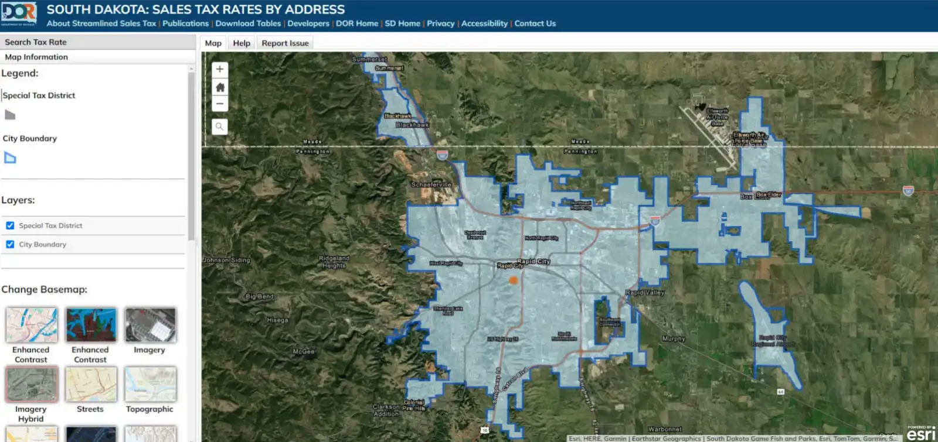Click the Warbonnet map label
Image resolution: width=938 pixels, height=442 pixels.
665,429
